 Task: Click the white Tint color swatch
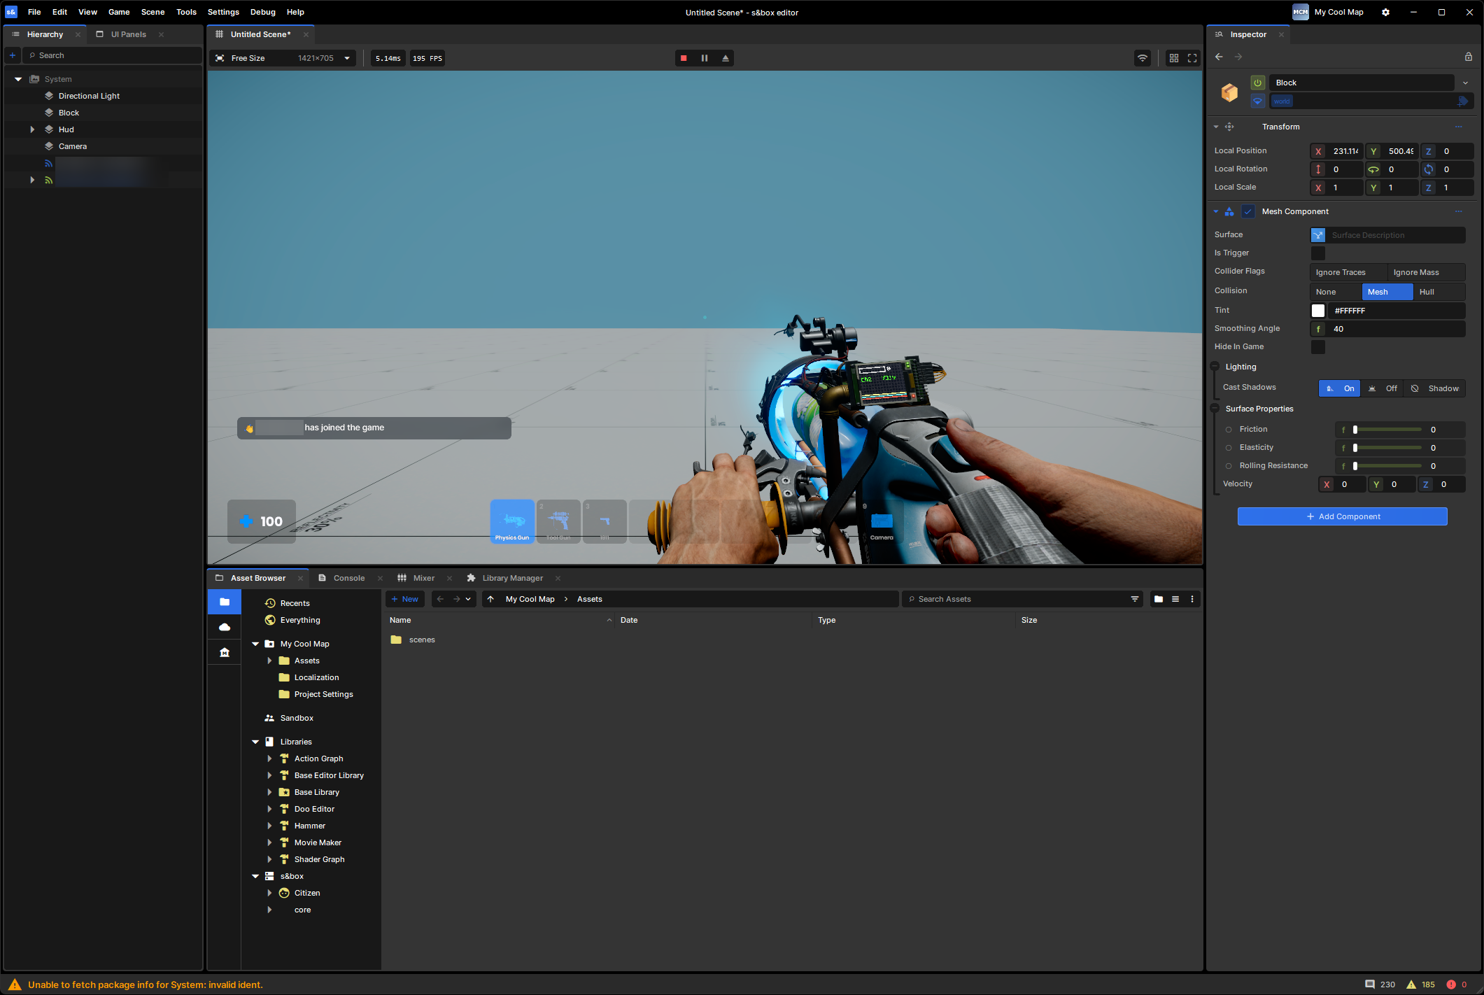tap(1318, 311)
